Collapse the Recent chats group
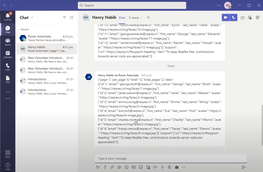This screenshot has height=172, width=263. pos(19,29)
